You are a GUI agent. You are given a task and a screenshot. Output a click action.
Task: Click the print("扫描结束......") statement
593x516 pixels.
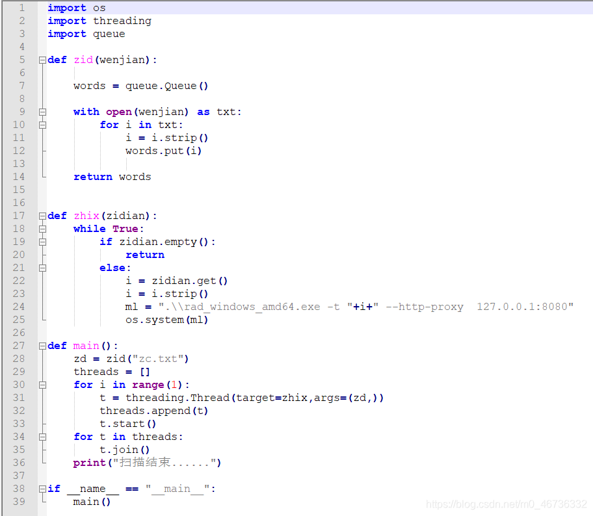click(x=147, y=463)
